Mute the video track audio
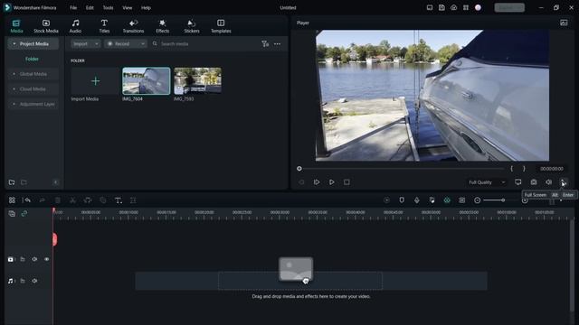The image size is (579, 325). point(34,259)
